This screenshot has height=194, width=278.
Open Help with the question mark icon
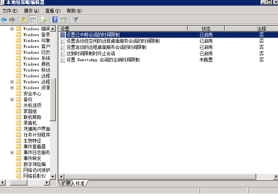tap(55, 20)
